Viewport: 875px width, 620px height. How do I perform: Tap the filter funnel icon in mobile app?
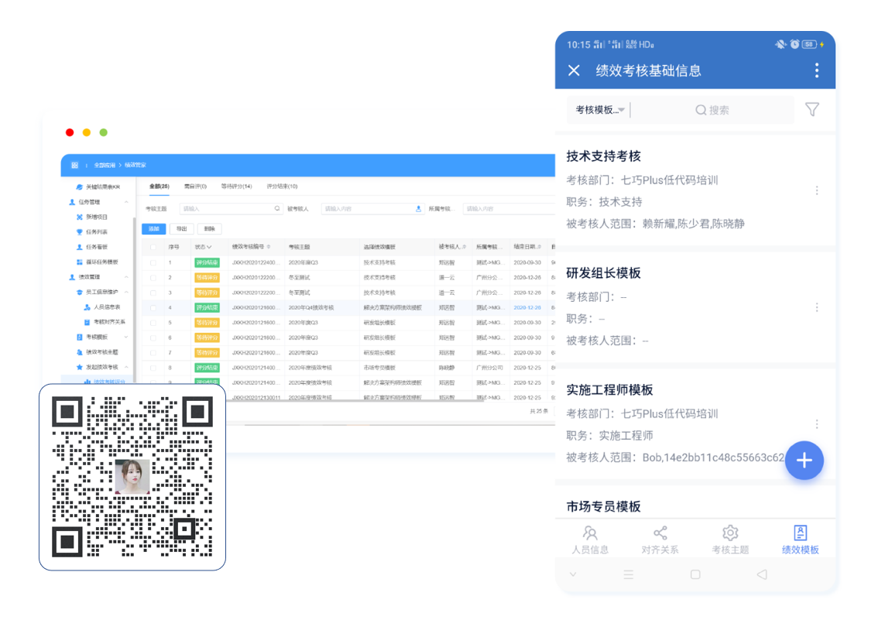(812, 109)
